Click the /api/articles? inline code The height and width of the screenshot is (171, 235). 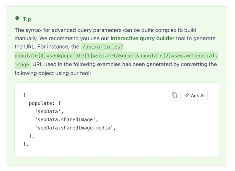(x=103, y=47)
